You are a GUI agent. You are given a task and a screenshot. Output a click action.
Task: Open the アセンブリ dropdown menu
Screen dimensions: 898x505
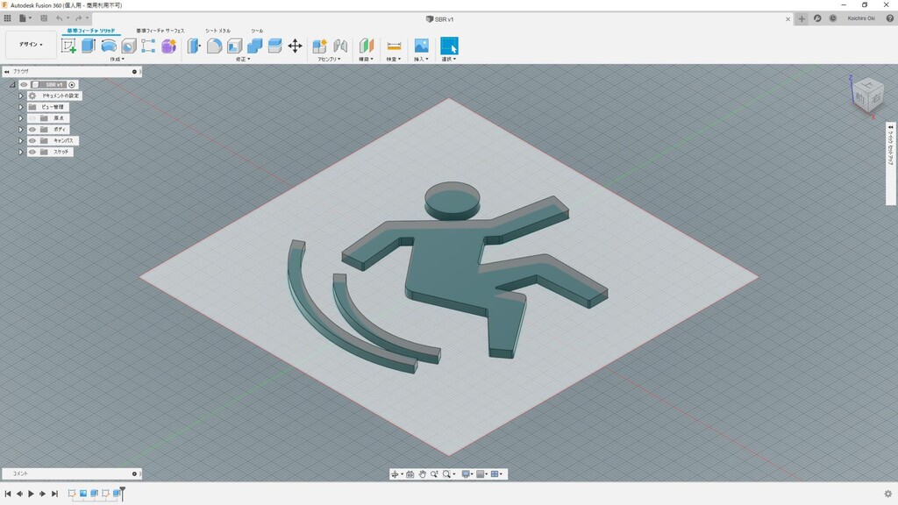click(x=330, y=59)
